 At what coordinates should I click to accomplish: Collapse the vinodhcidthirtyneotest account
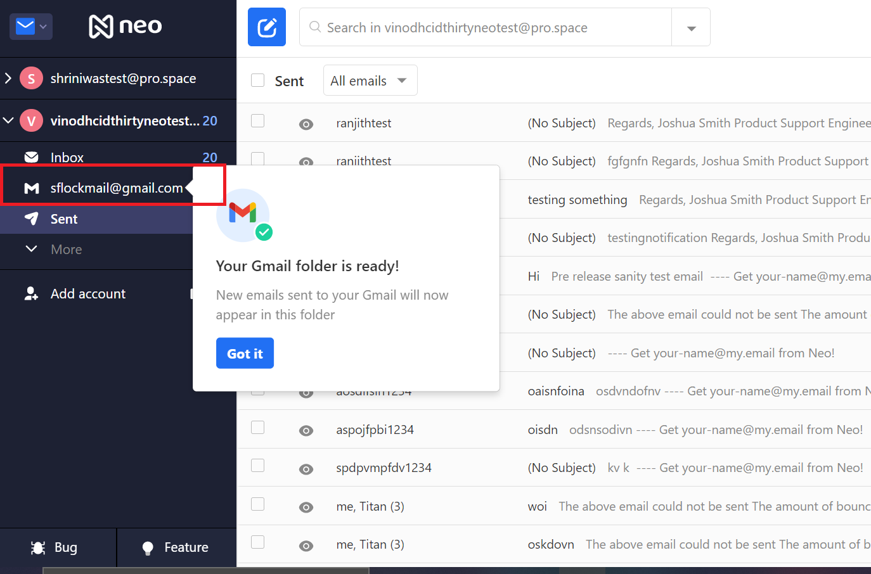[x=8, y=120]
